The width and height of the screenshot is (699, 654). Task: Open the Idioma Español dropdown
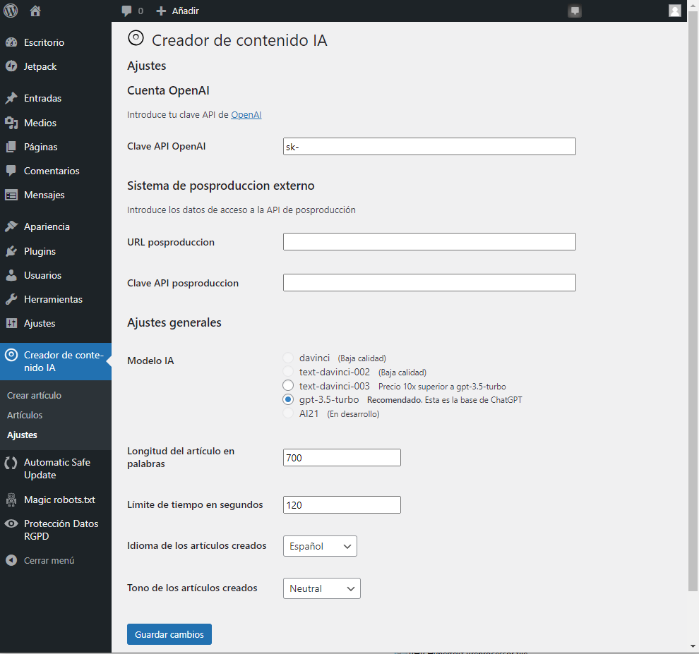click(x=320, y=546)
